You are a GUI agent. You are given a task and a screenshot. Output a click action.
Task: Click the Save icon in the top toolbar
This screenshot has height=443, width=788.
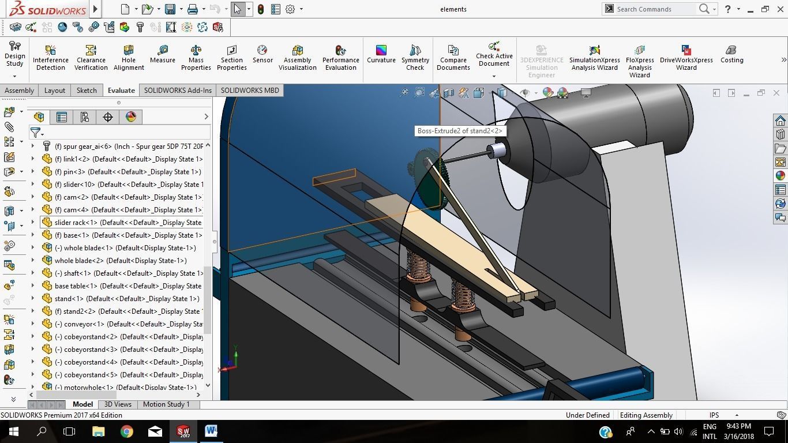(170, 9)
